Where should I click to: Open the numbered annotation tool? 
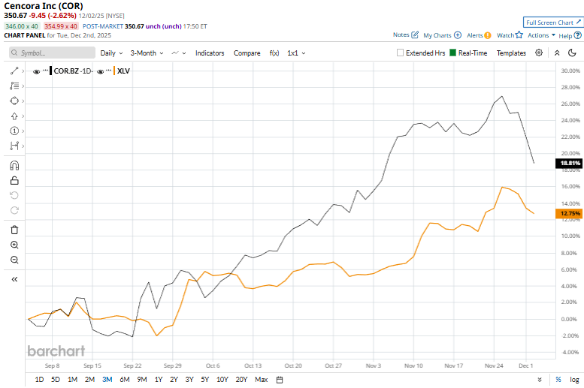tap(14, 131)
